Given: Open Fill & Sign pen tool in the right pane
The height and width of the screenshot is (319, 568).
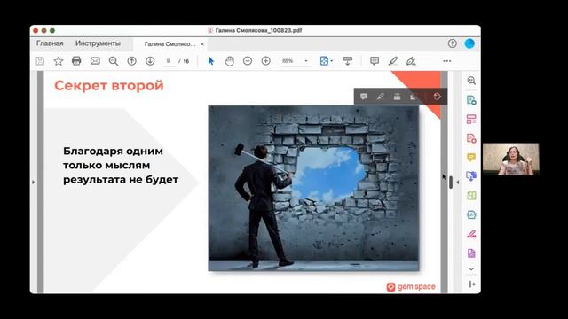Looking at the screenshot, I should click(x=471, y=234).
